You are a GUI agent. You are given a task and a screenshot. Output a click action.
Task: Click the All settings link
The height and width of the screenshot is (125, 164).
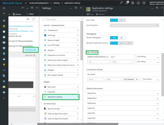click(30, 50)
